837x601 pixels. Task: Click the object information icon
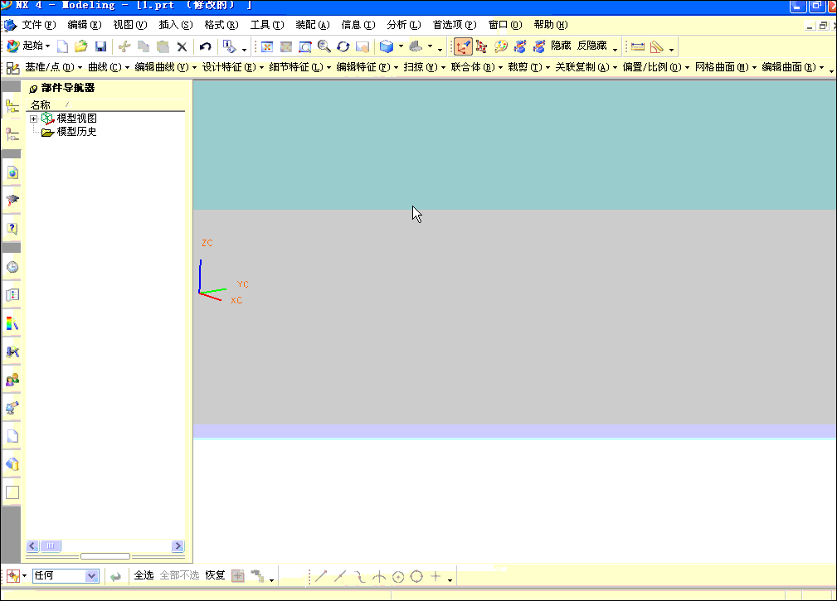(x=230, y=46)
